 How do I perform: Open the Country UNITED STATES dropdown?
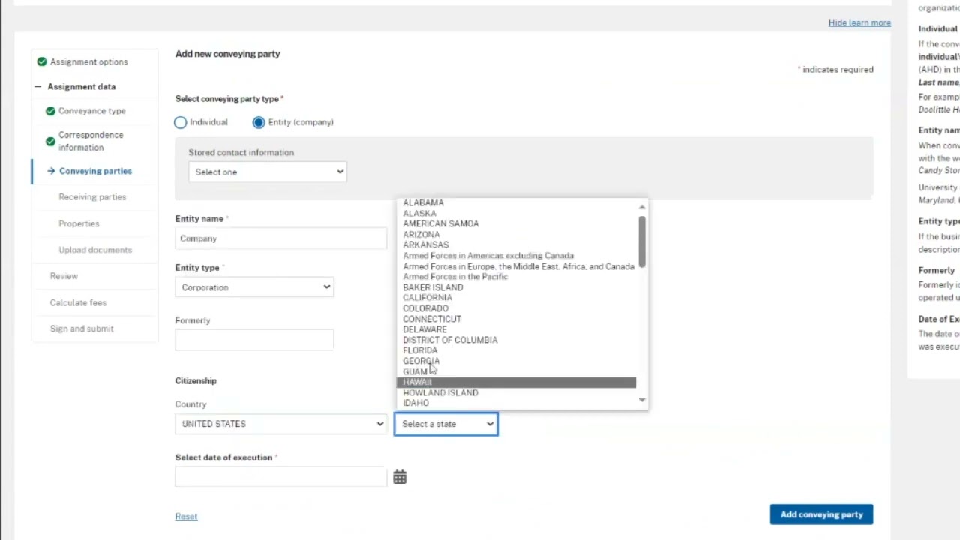click(280, 424)
